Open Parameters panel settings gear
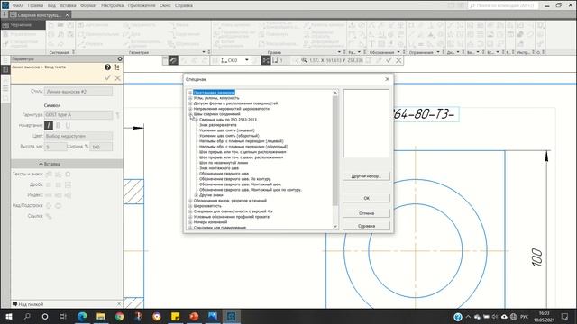This screenshot has height=324, width=577. pyautogui.click(x=120, y=58)
